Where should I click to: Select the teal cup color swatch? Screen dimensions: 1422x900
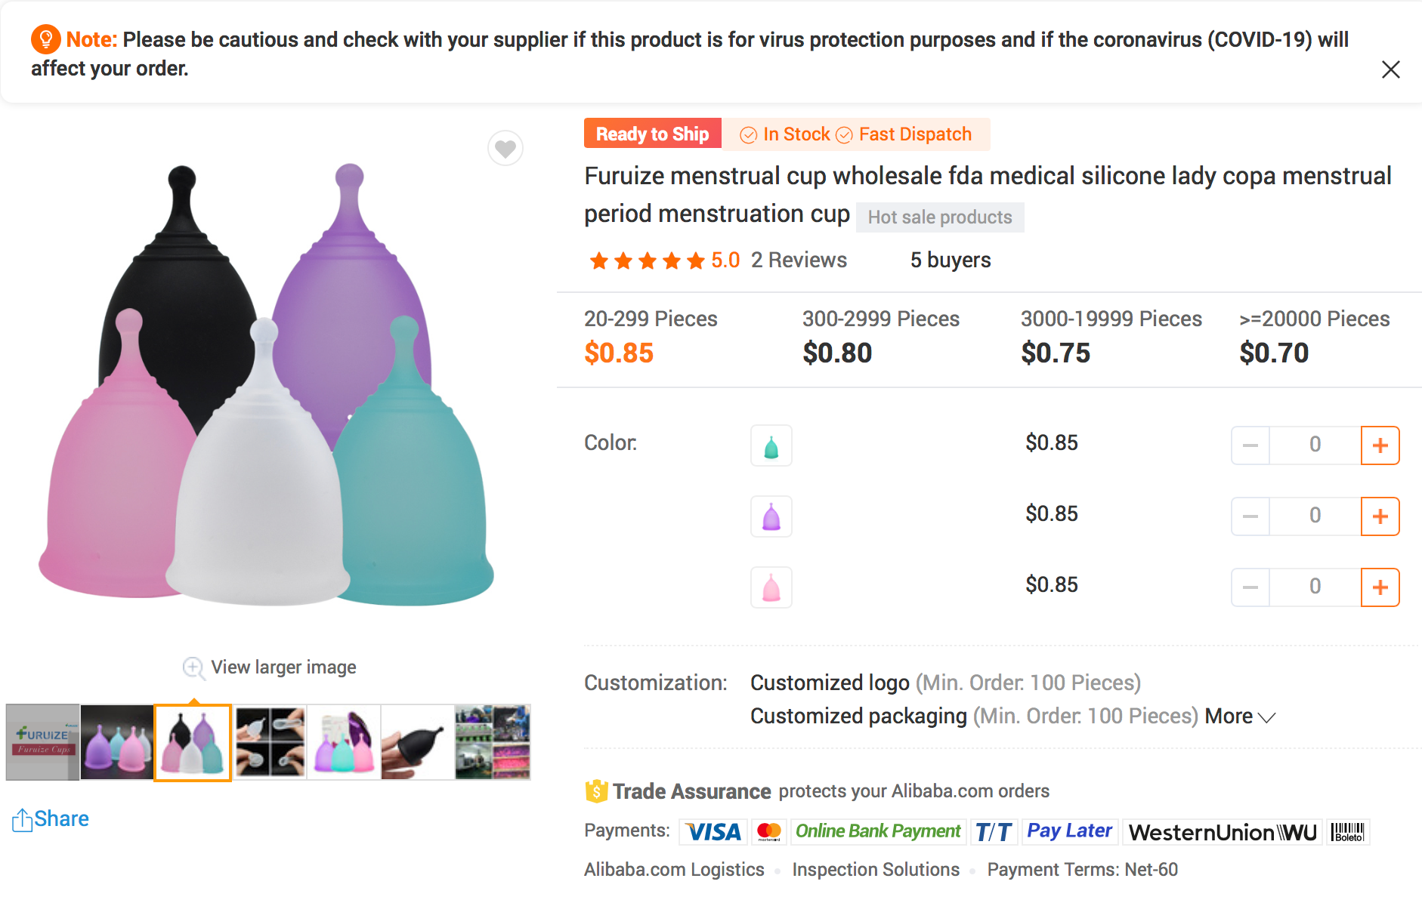click(771, 445)
